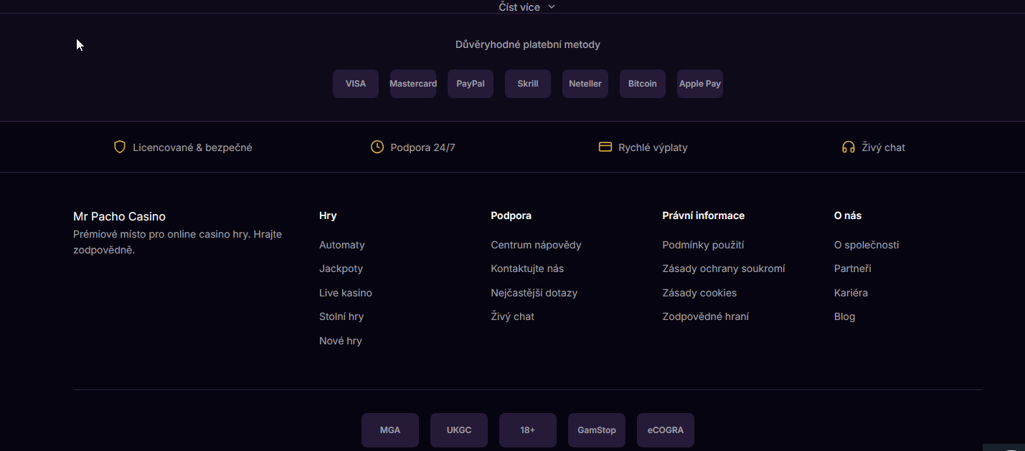Go to the Jackpoty link
This screenshot has height=451, width=1025.
tap(341, 268)
